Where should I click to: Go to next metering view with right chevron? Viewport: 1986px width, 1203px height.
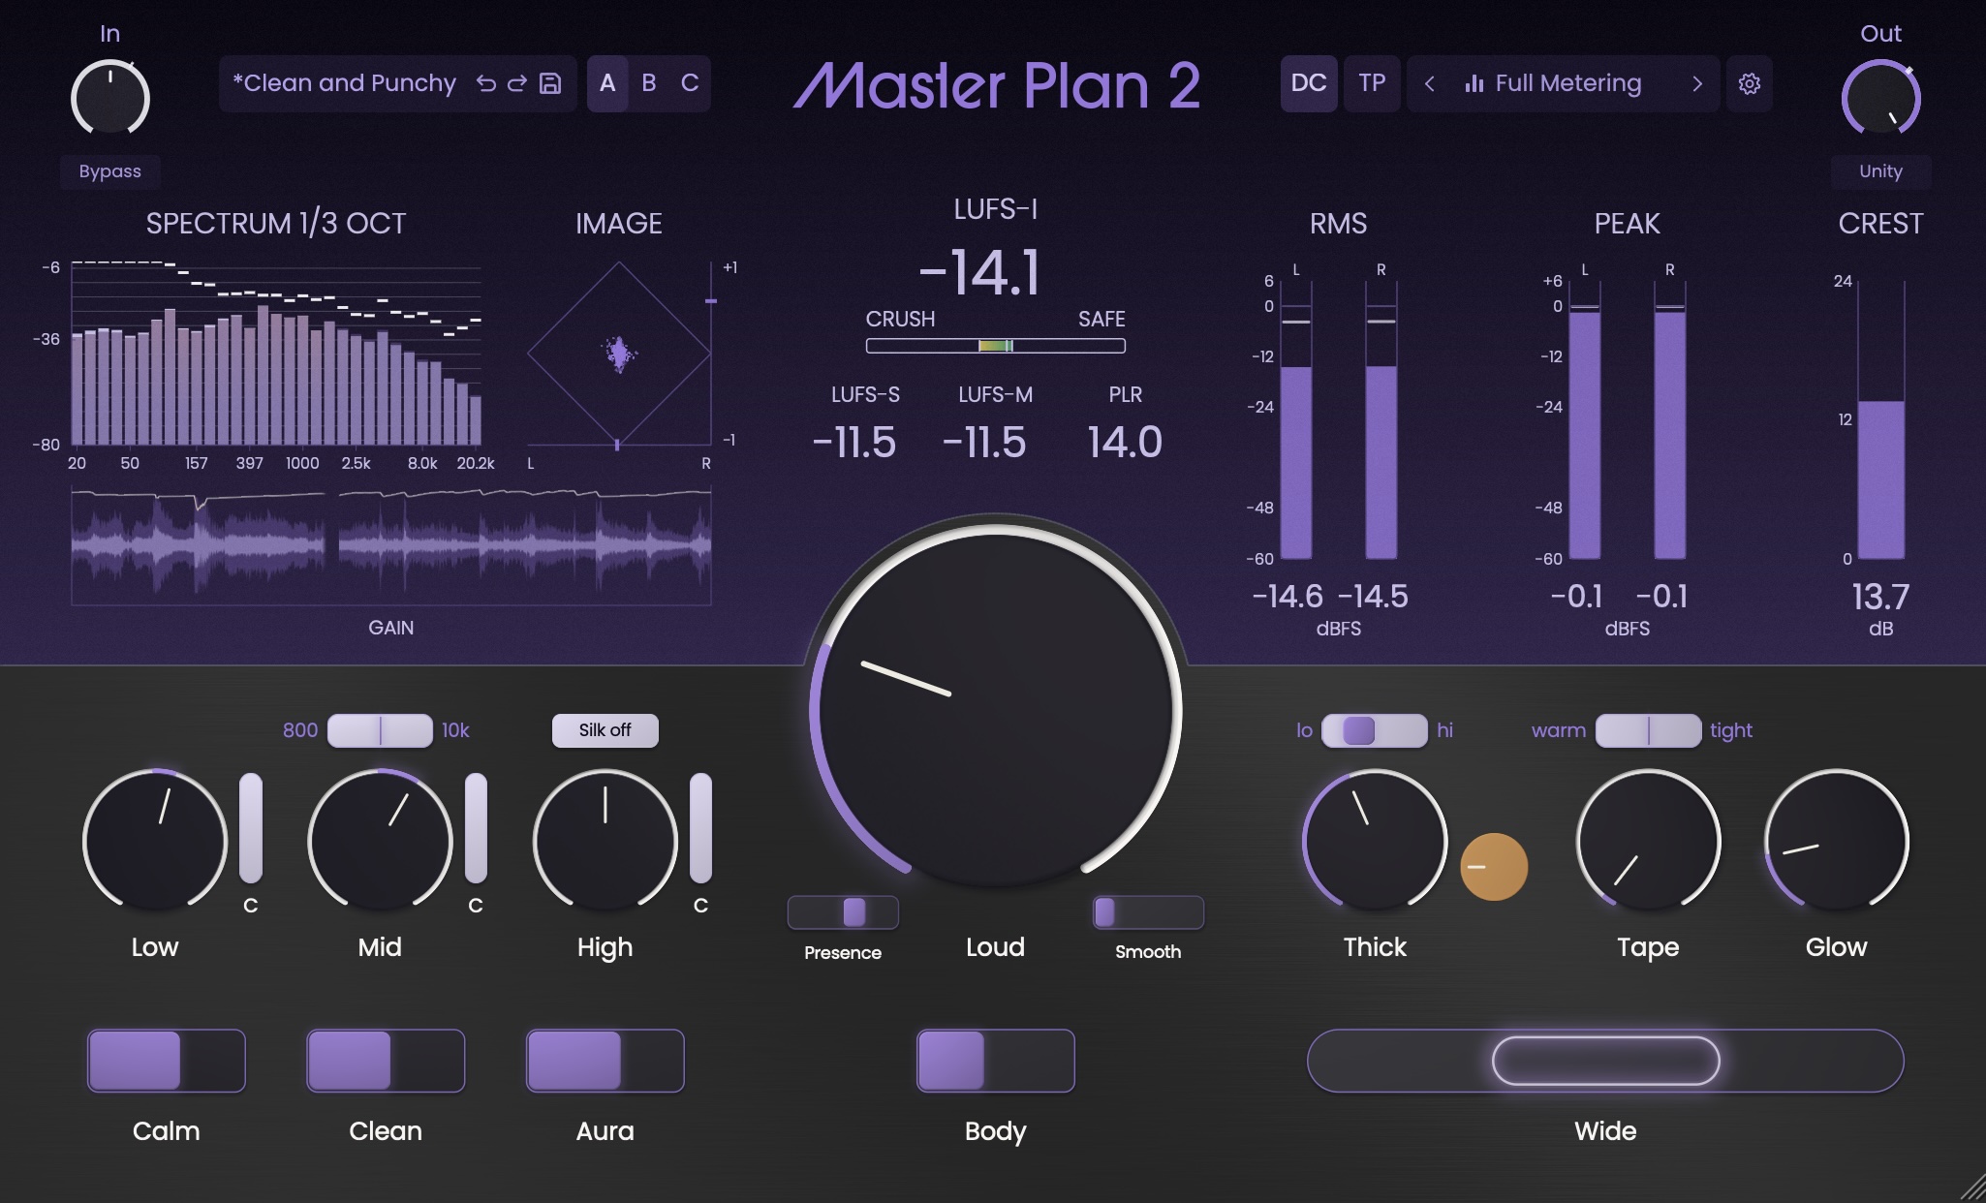coord(1696,83)
